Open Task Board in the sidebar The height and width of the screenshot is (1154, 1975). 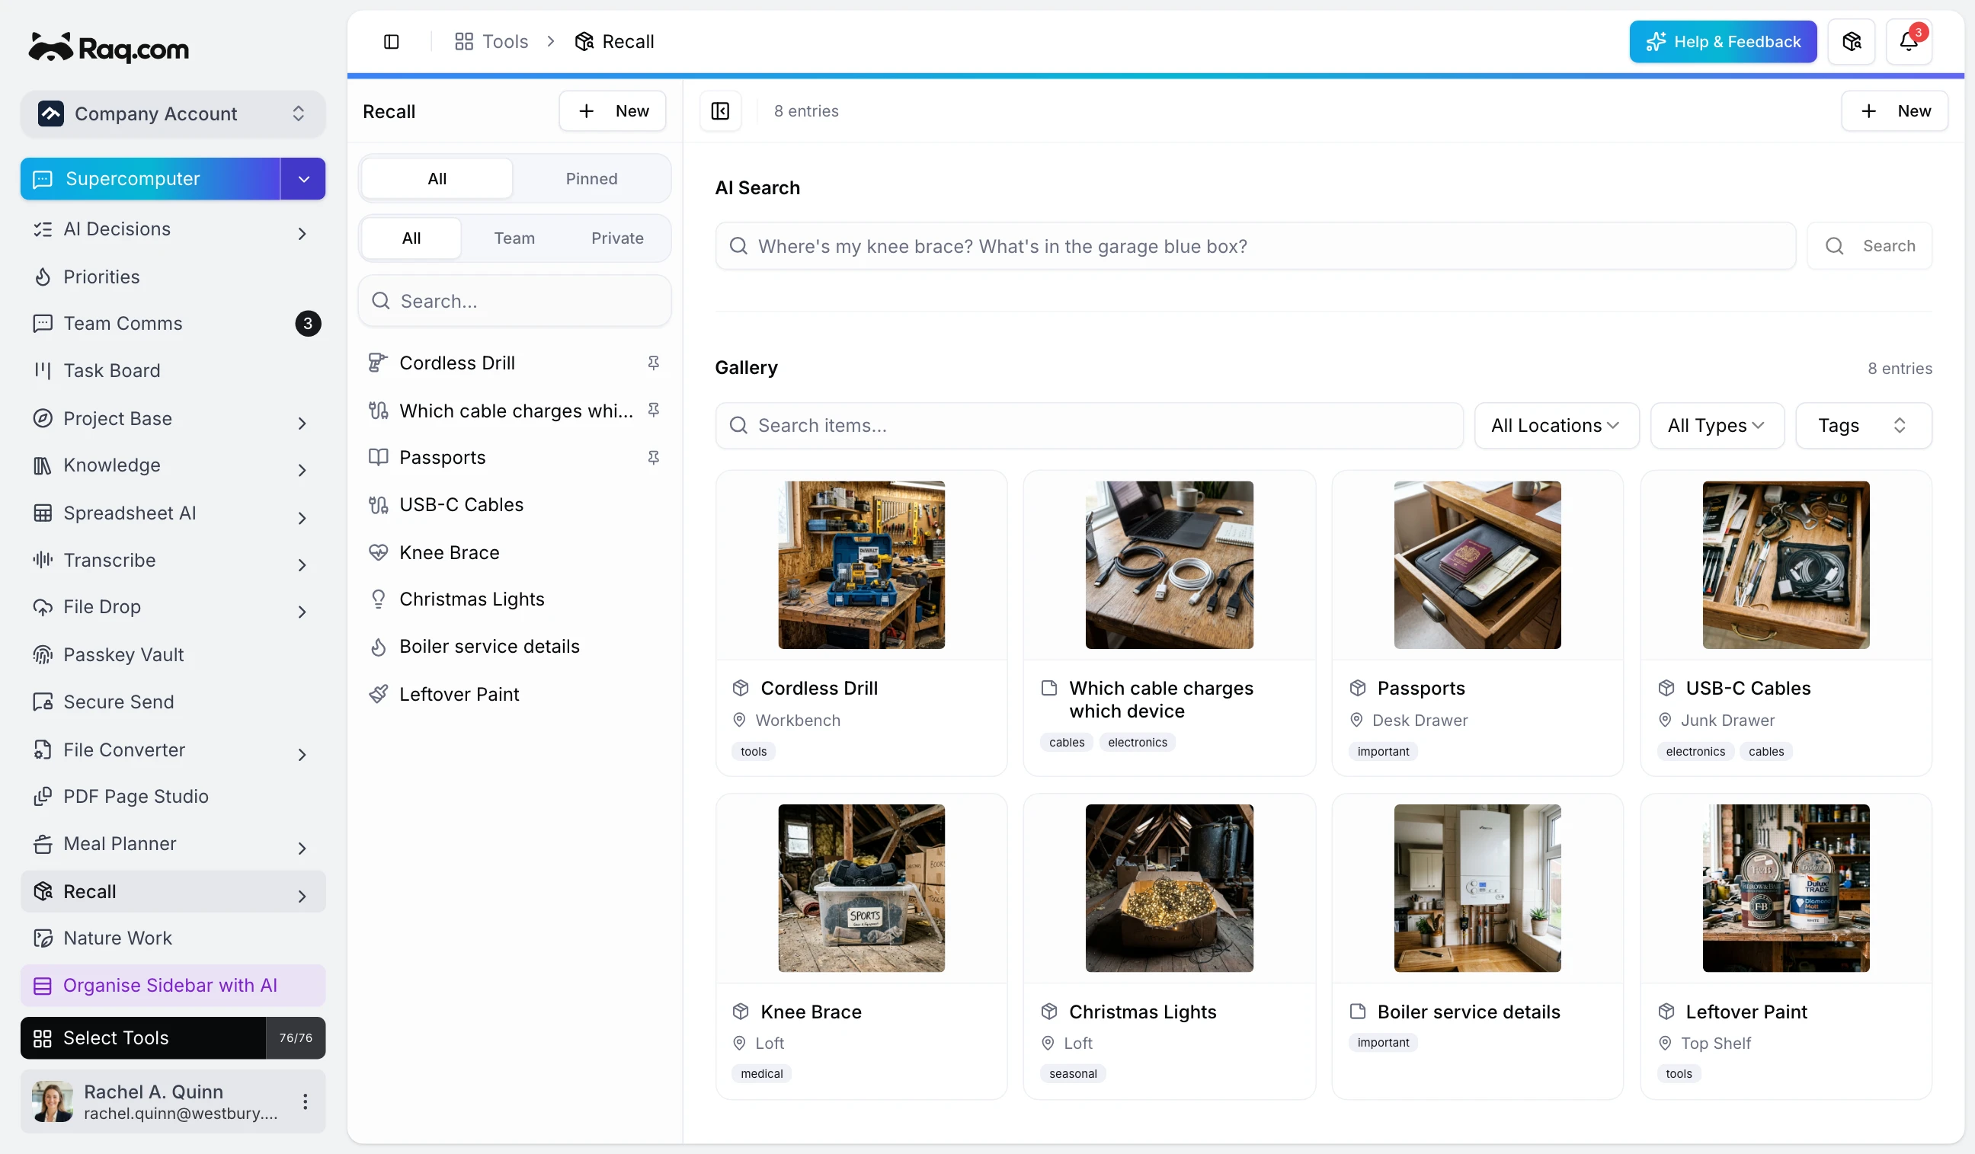coord(172,370)
